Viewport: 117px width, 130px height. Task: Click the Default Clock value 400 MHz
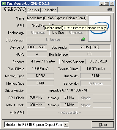click(36, 105)
